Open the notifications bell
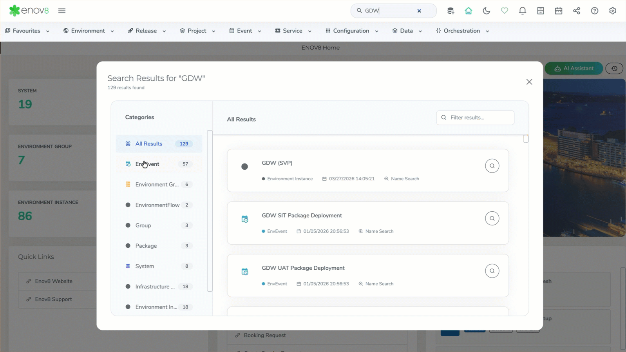 click(x=522, y=11)
